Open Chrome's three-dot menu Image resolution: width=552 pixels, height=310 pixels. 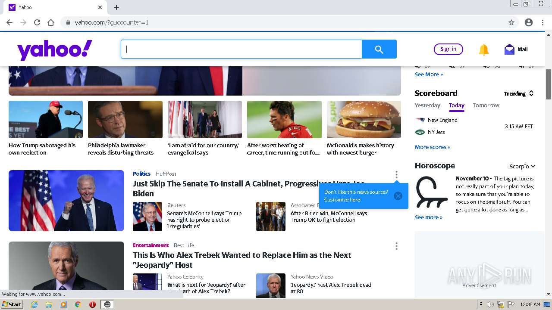(x=543, y=22)
